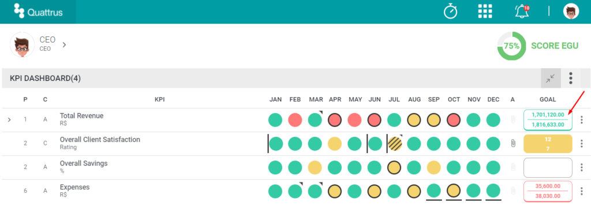Click the DEC column header
The width and height of the screenshot is (591, 209).
coord(493,100)
